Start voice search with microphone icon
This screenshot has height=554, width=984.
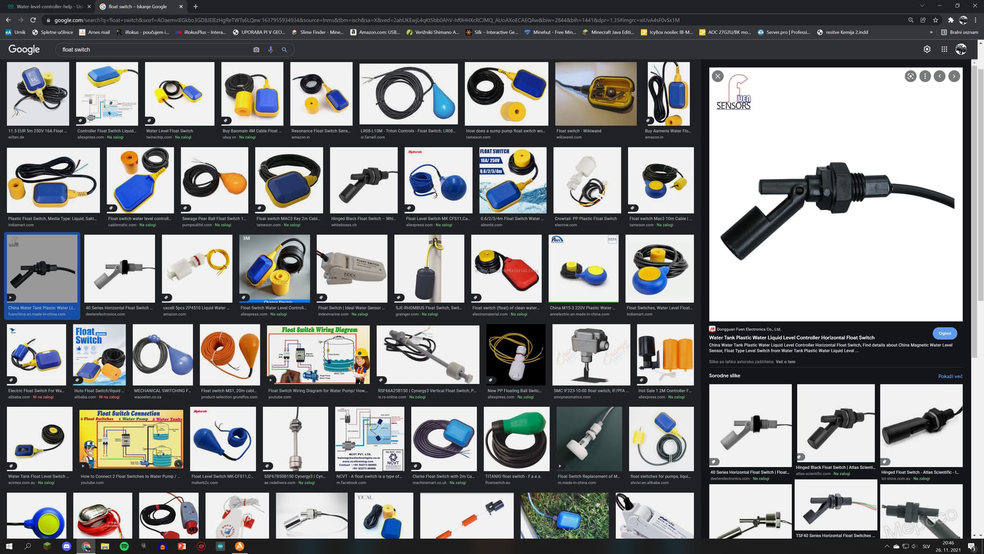pyautogui.click(x=271, y=50)
